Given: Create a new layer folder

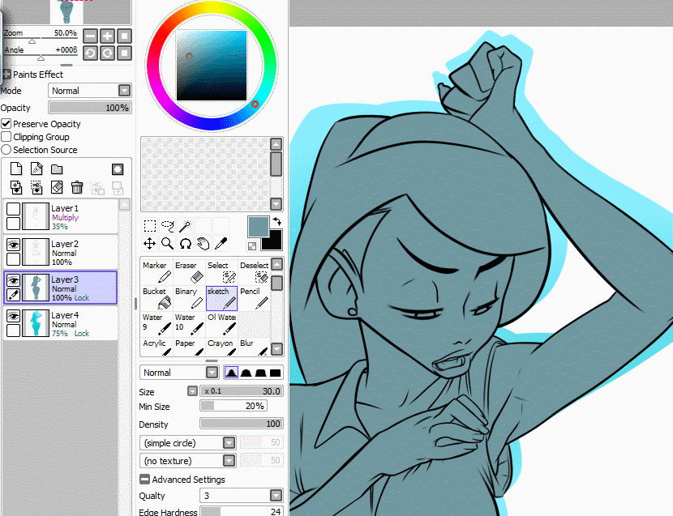Looking at the screenshot, I should [57, 169].
